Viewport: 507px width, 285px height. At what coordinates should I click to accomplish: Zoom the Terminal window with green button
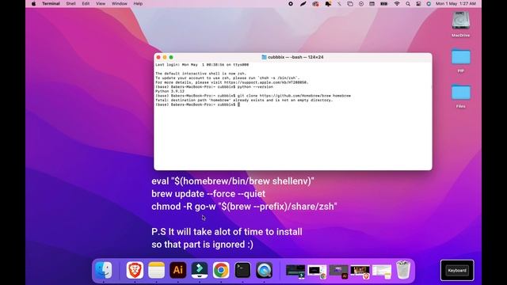(171, 57)
